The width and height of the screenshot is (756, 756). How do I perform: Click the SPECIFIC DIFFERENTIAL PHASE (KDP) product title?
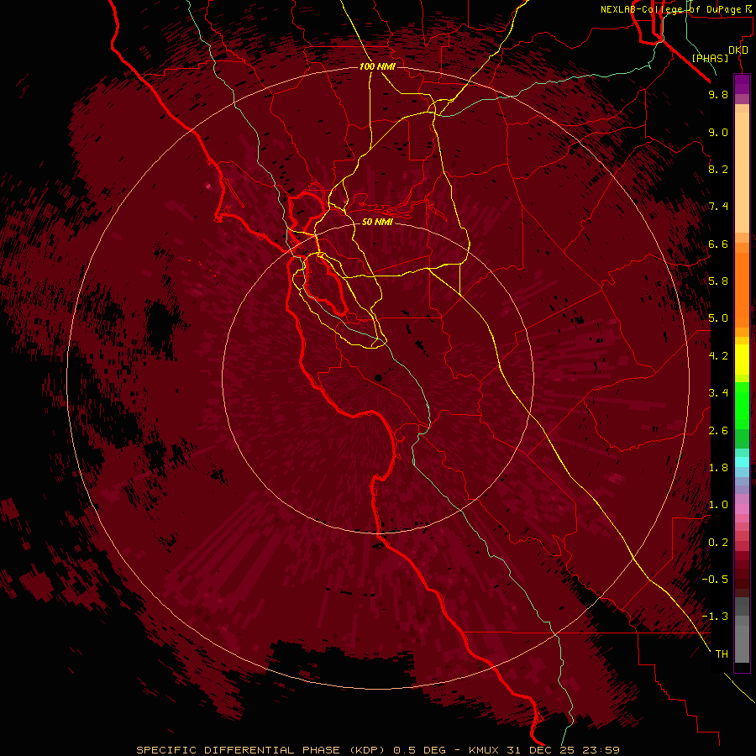coord(260,750)
